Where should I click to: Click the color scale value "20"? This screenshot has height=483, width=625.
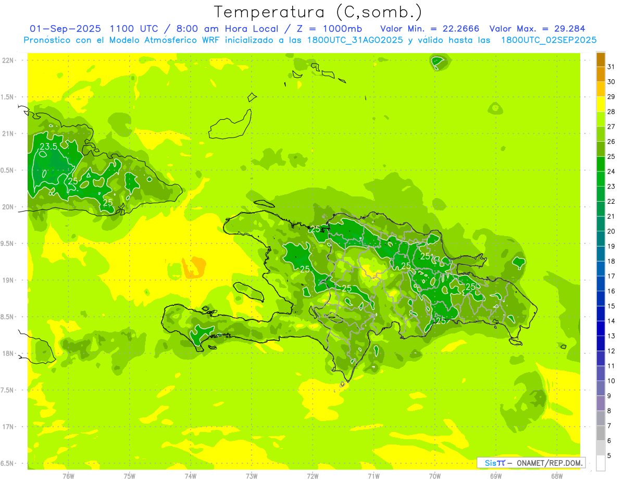point(611,231)
